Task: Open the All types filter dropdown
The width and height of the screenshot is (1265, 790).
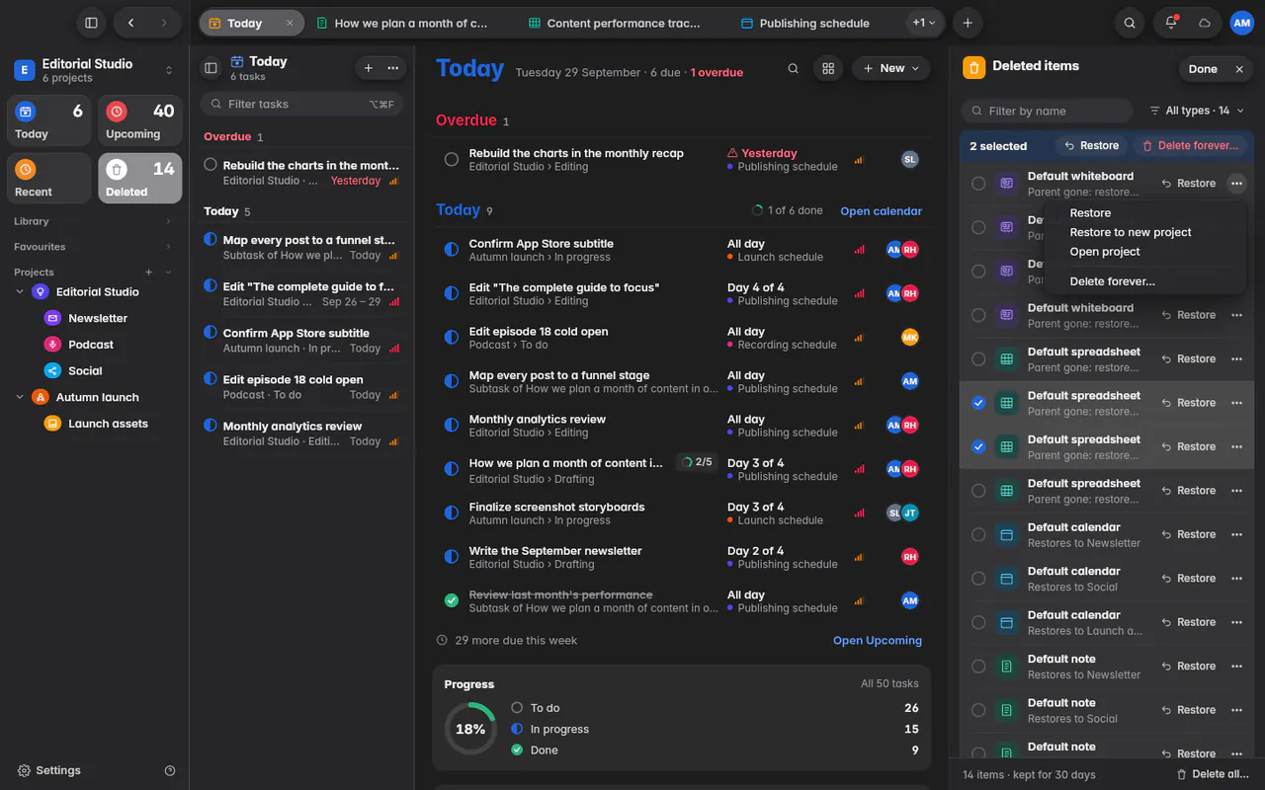Action: (x=1197, y=111)
